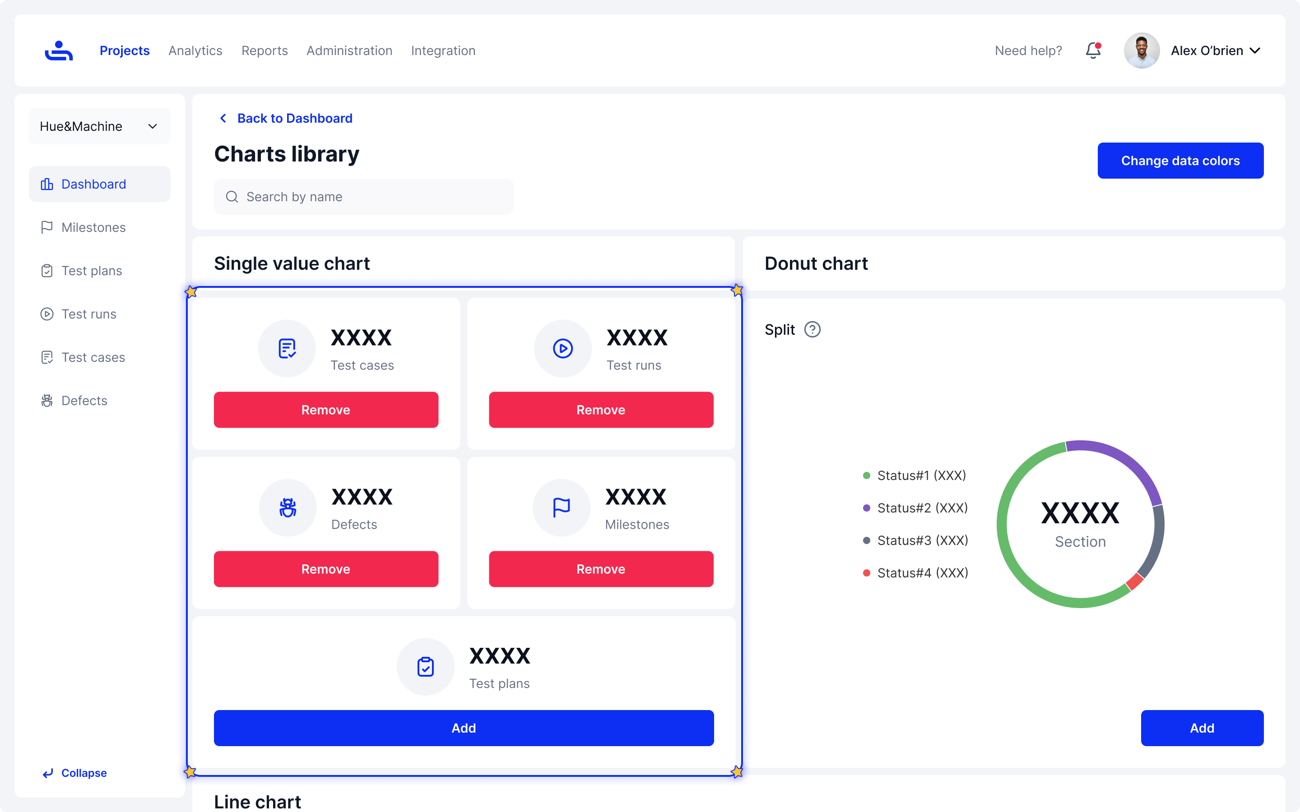Open Defects from the sidebar

point(99,401)
